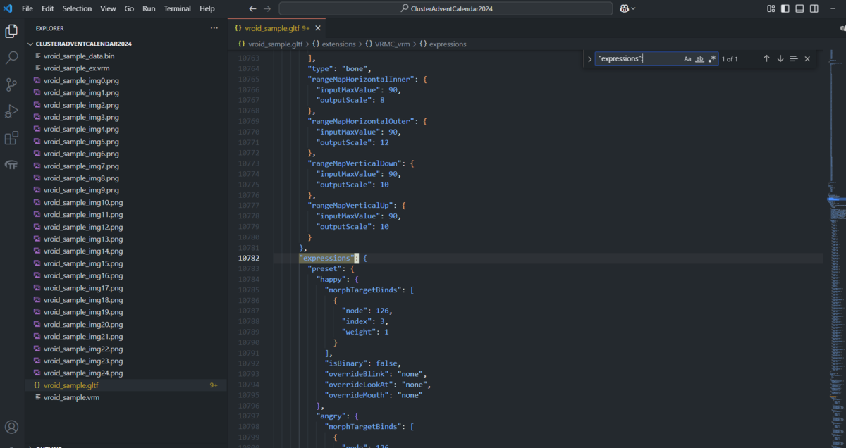
Task: Open the Selection menu
Action: pos(77,8)
